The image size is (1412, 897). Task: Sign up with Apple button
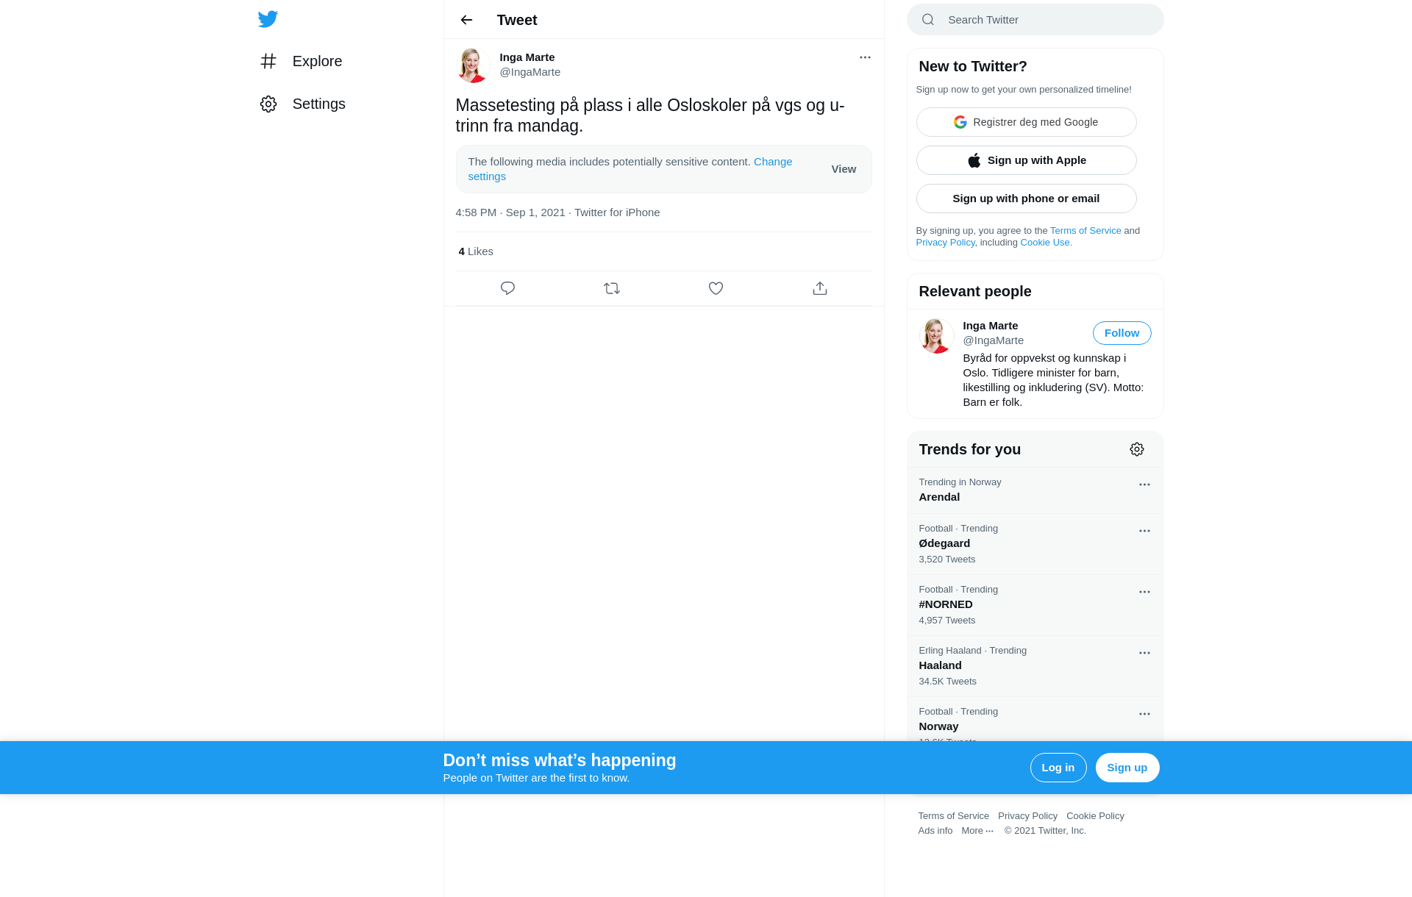(x=1026, y=160)
